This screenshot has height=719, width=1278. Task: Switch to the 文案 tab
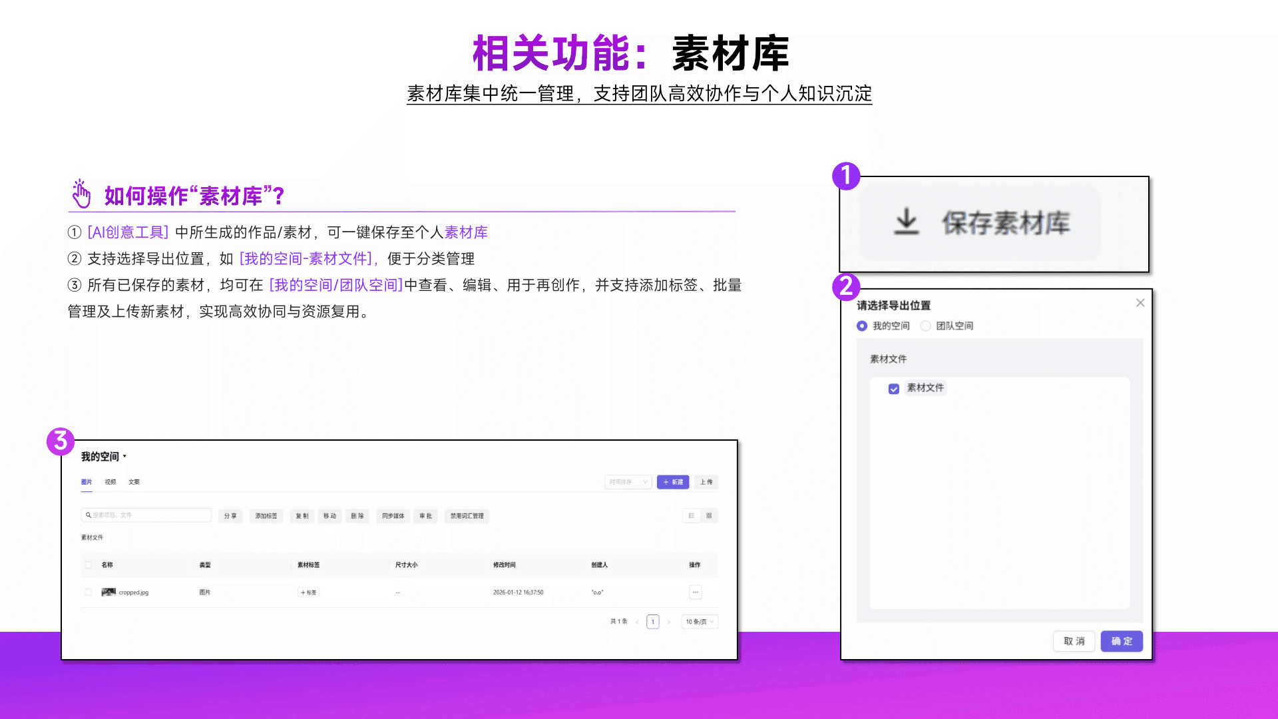point(134,482)
